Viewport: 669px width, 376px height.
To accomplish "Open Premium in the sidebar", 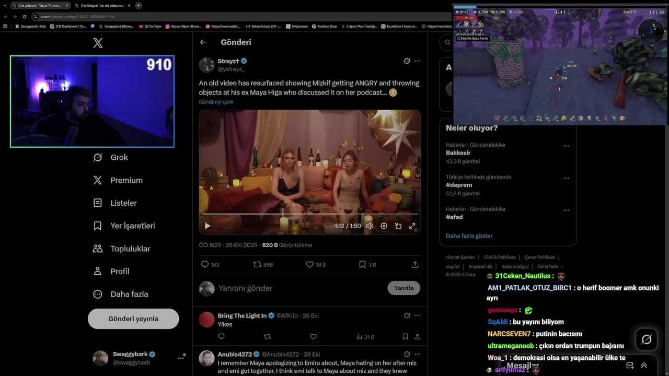I will click(118, 180).
